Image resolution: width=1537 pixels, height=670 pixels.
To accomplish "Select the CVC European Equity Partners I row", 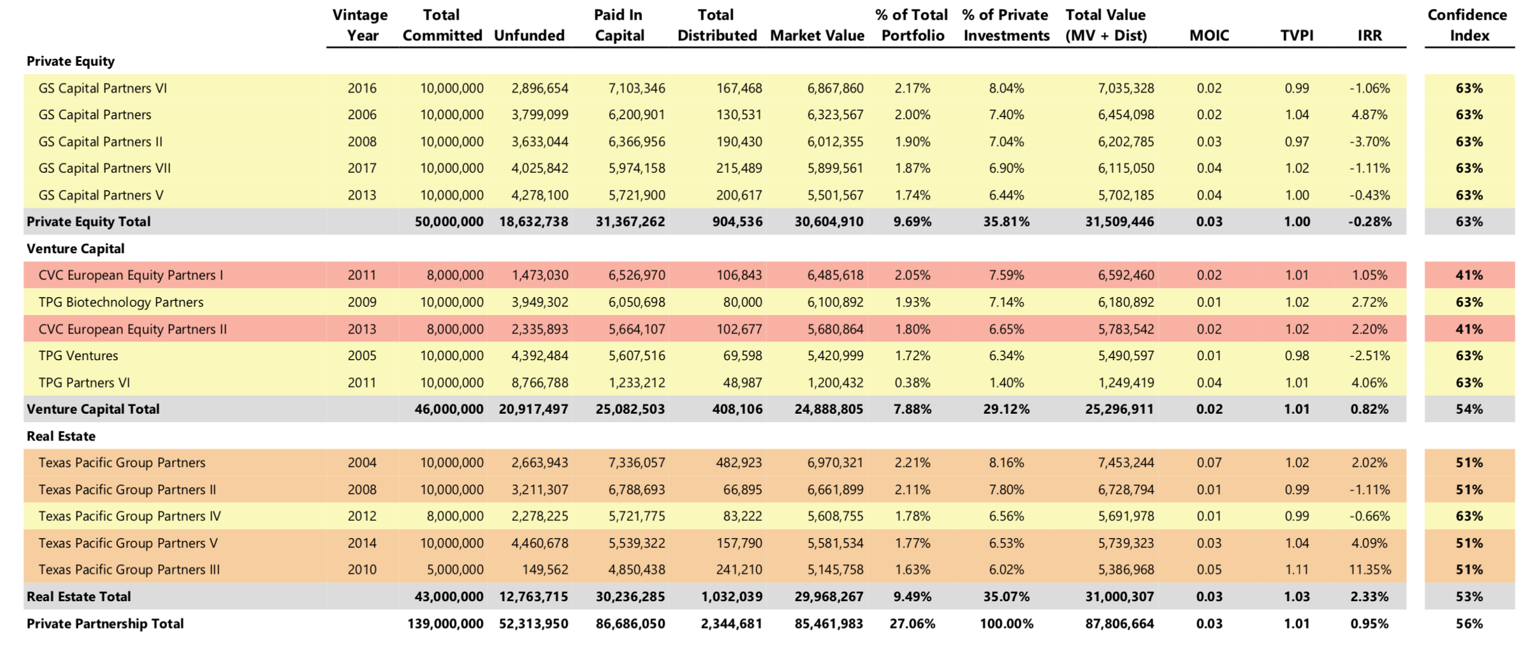I will tap(131, 275).
